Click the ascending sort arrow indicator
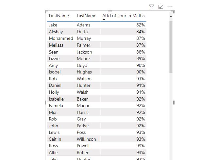Screen dimensions: 201x160 click(x=104, y=20)
